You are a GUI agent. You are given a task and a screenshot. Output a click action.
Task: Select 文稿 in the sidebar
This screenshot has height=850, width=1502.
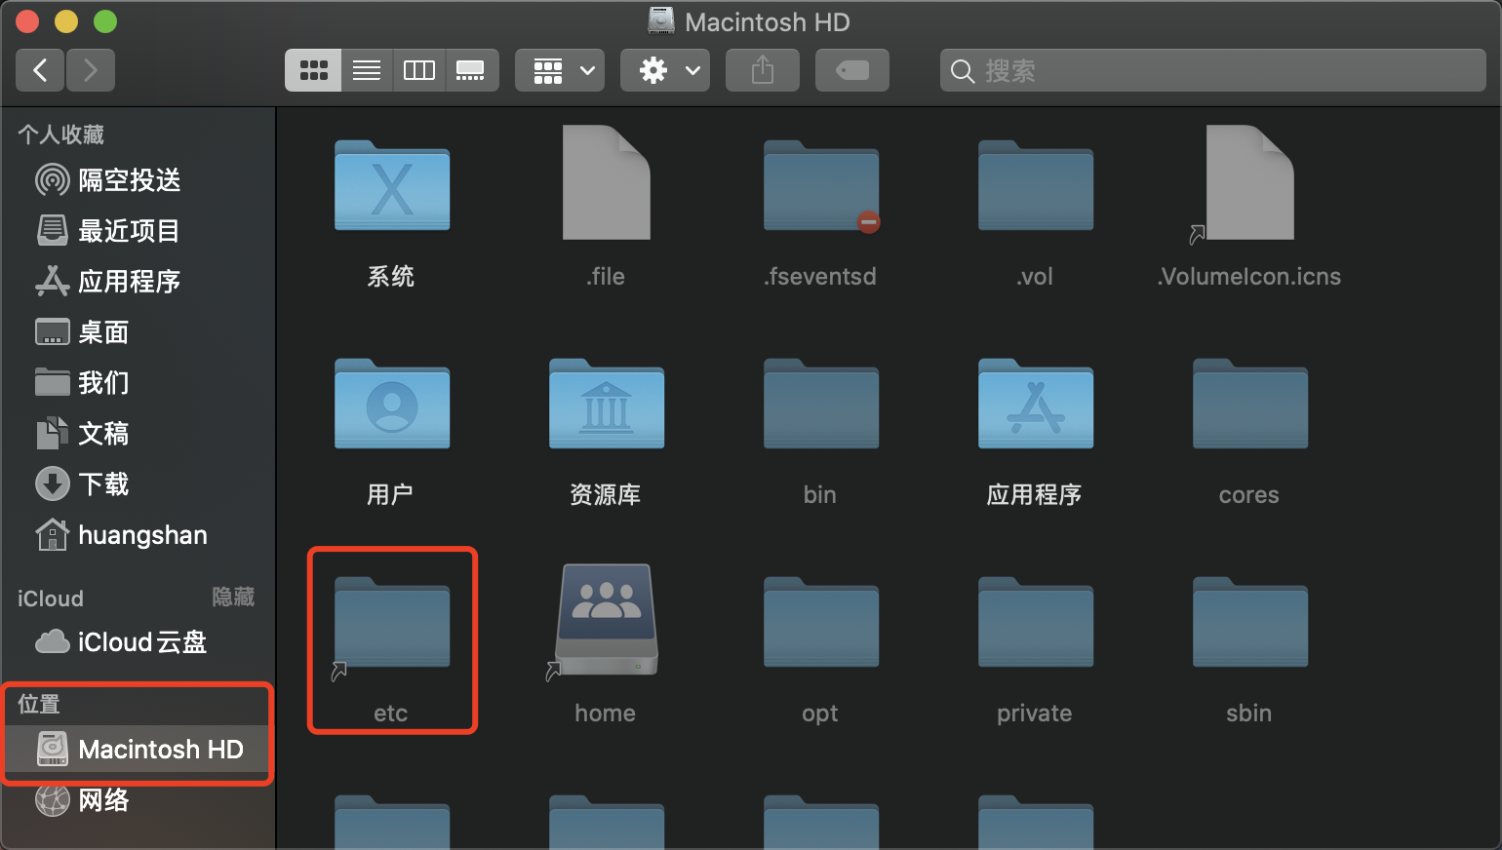click(x=137, y=434)
